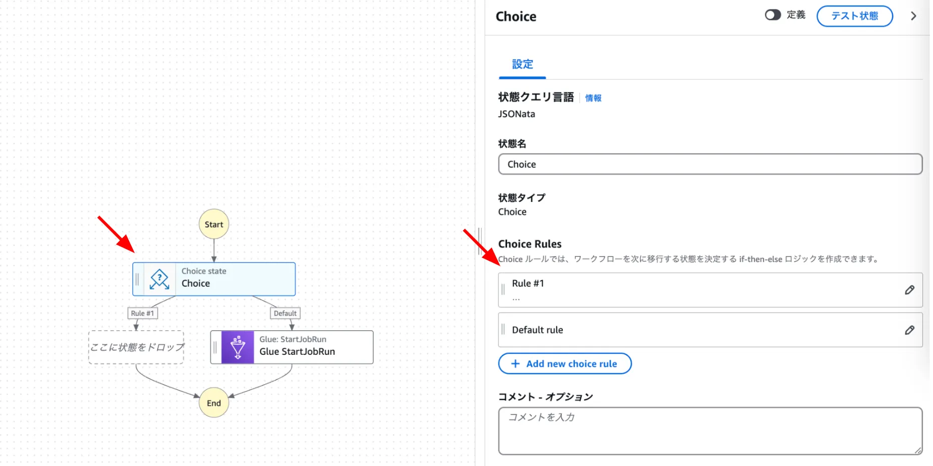The image size is (933, 466).
Task: Open the 情報 info link
Action: pos(593,98)
